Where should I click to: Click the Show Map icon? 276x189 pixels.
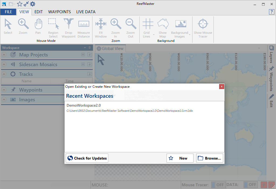coord(163,28)
